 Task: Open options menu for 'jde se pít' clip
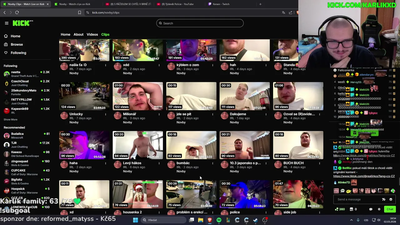coord(212,114)
